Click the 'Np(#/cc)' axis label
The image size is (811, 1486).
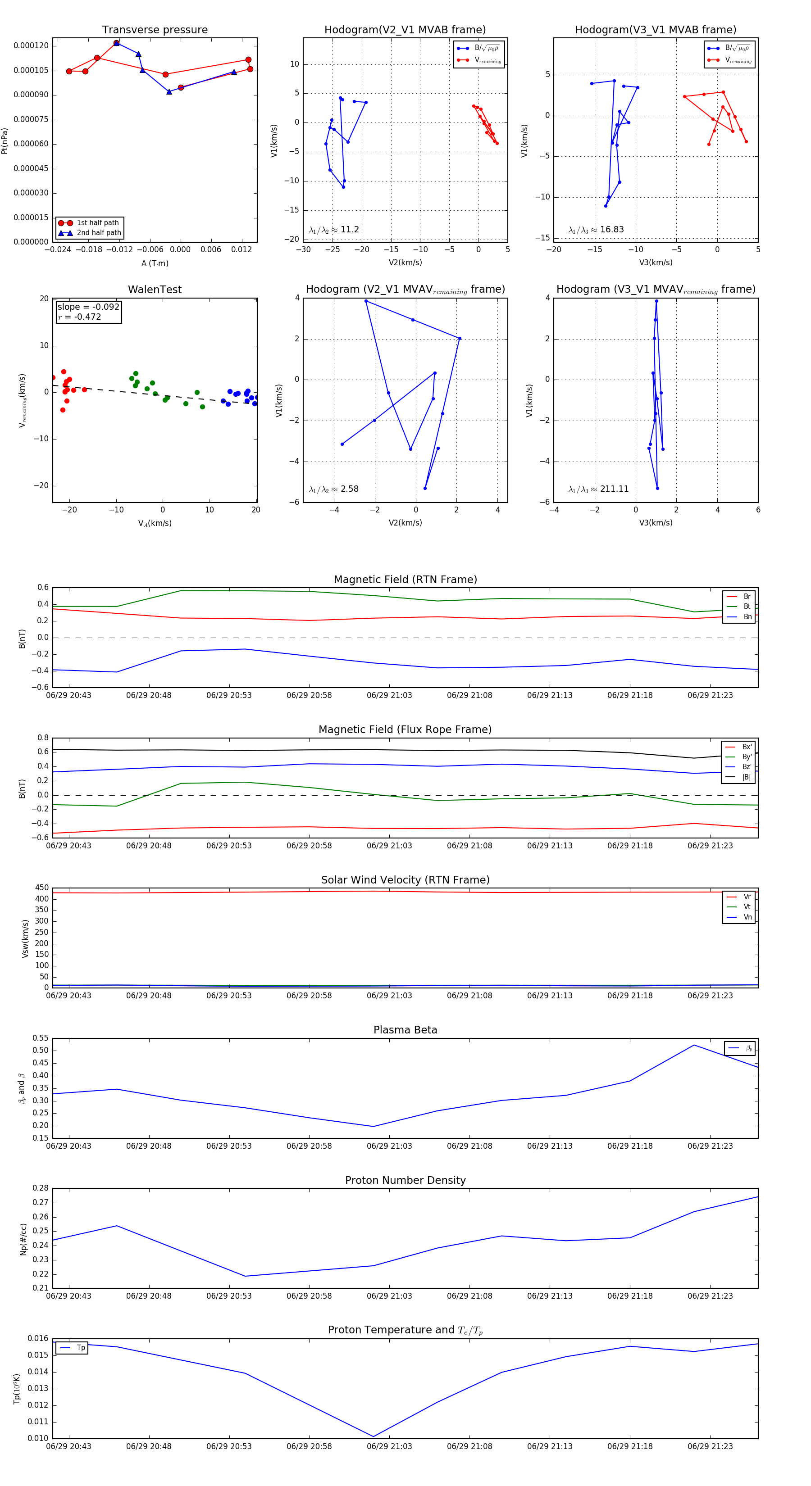click(24, 1238)
